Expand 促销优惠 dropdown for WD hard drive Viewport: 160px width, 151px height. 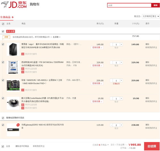pos(97,66)
